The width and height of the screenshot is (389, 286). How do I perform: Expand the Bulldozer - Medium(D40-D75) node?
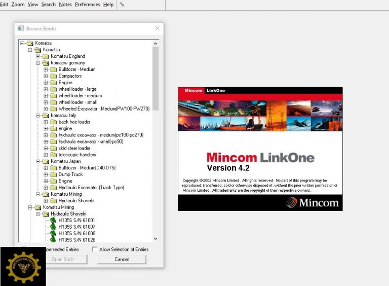(46, 168)
